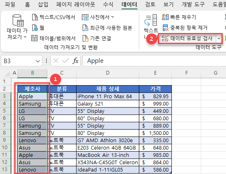226x174 pixels.
Task: Switch to 페이지 레이아웃 tab
Action: click(x=75, y=4)
